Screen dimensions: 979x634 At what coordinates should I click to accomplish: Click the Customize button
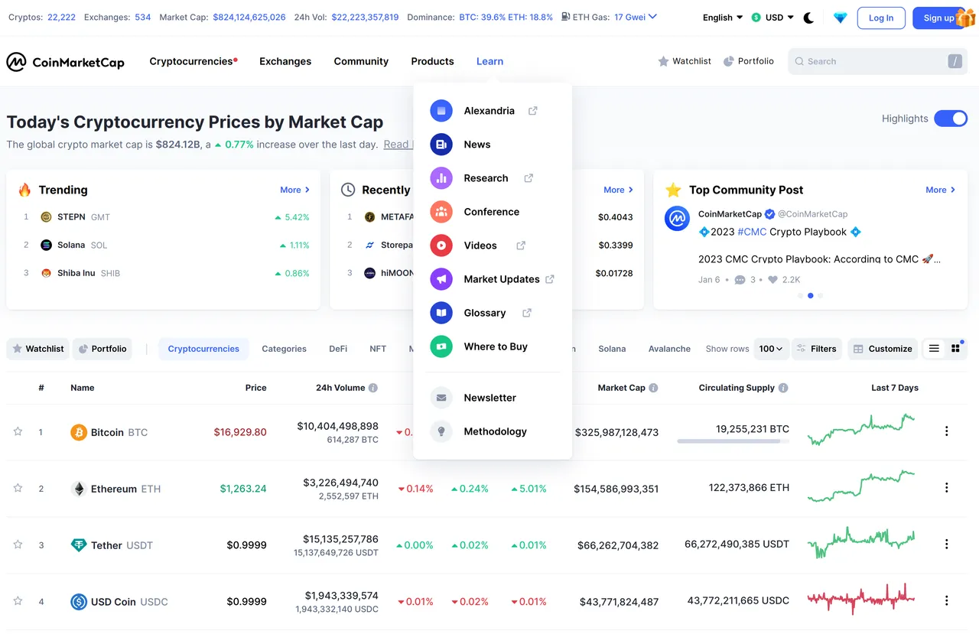(x=883, y=349)
